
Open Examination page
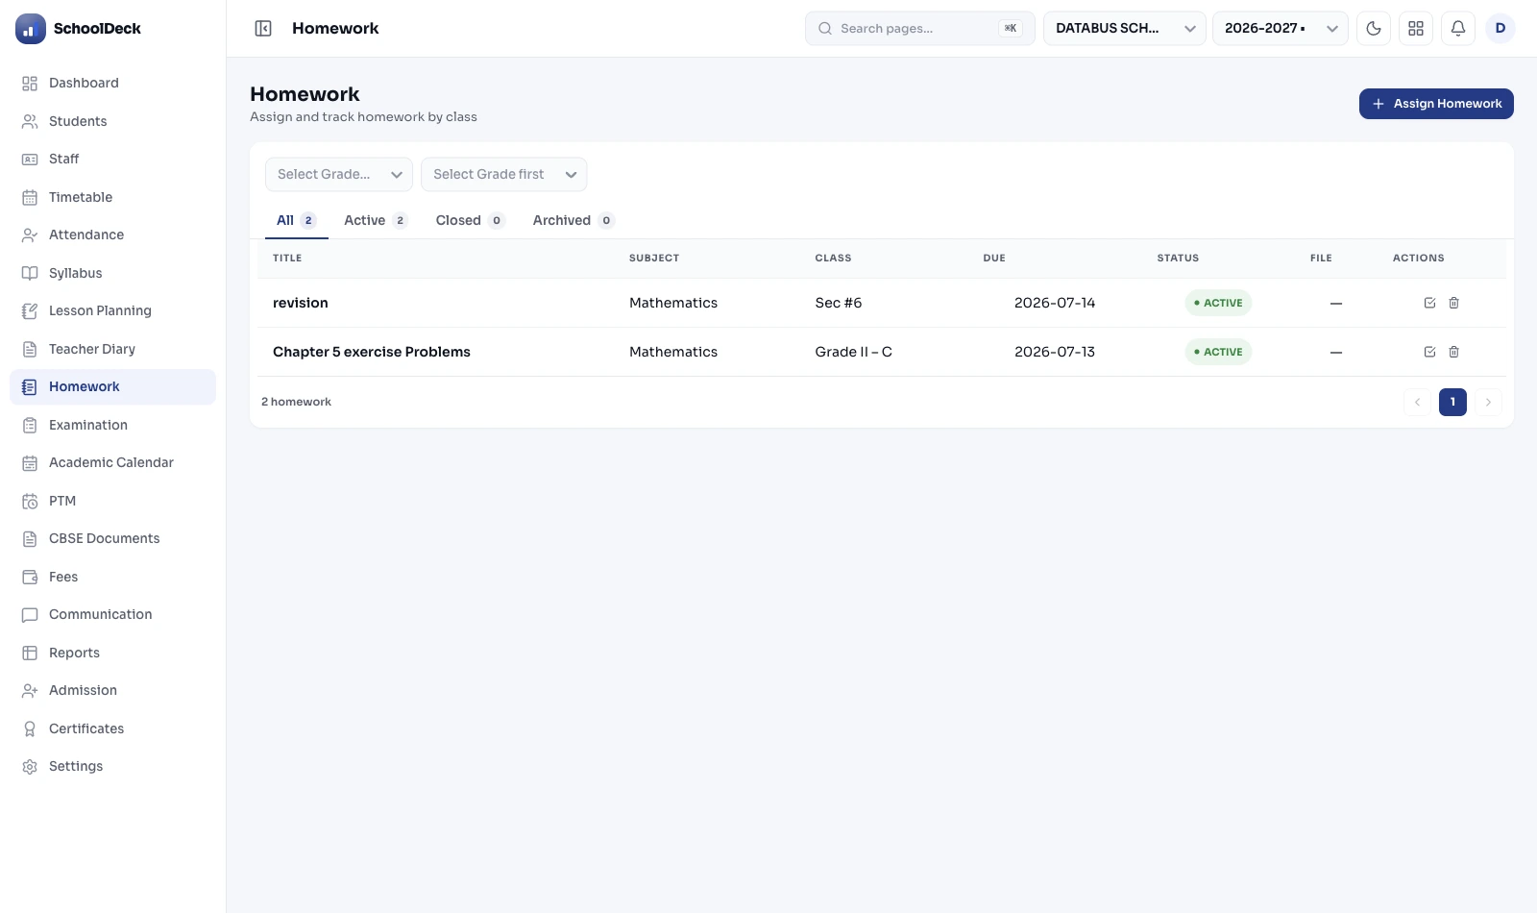pos(112,425)
